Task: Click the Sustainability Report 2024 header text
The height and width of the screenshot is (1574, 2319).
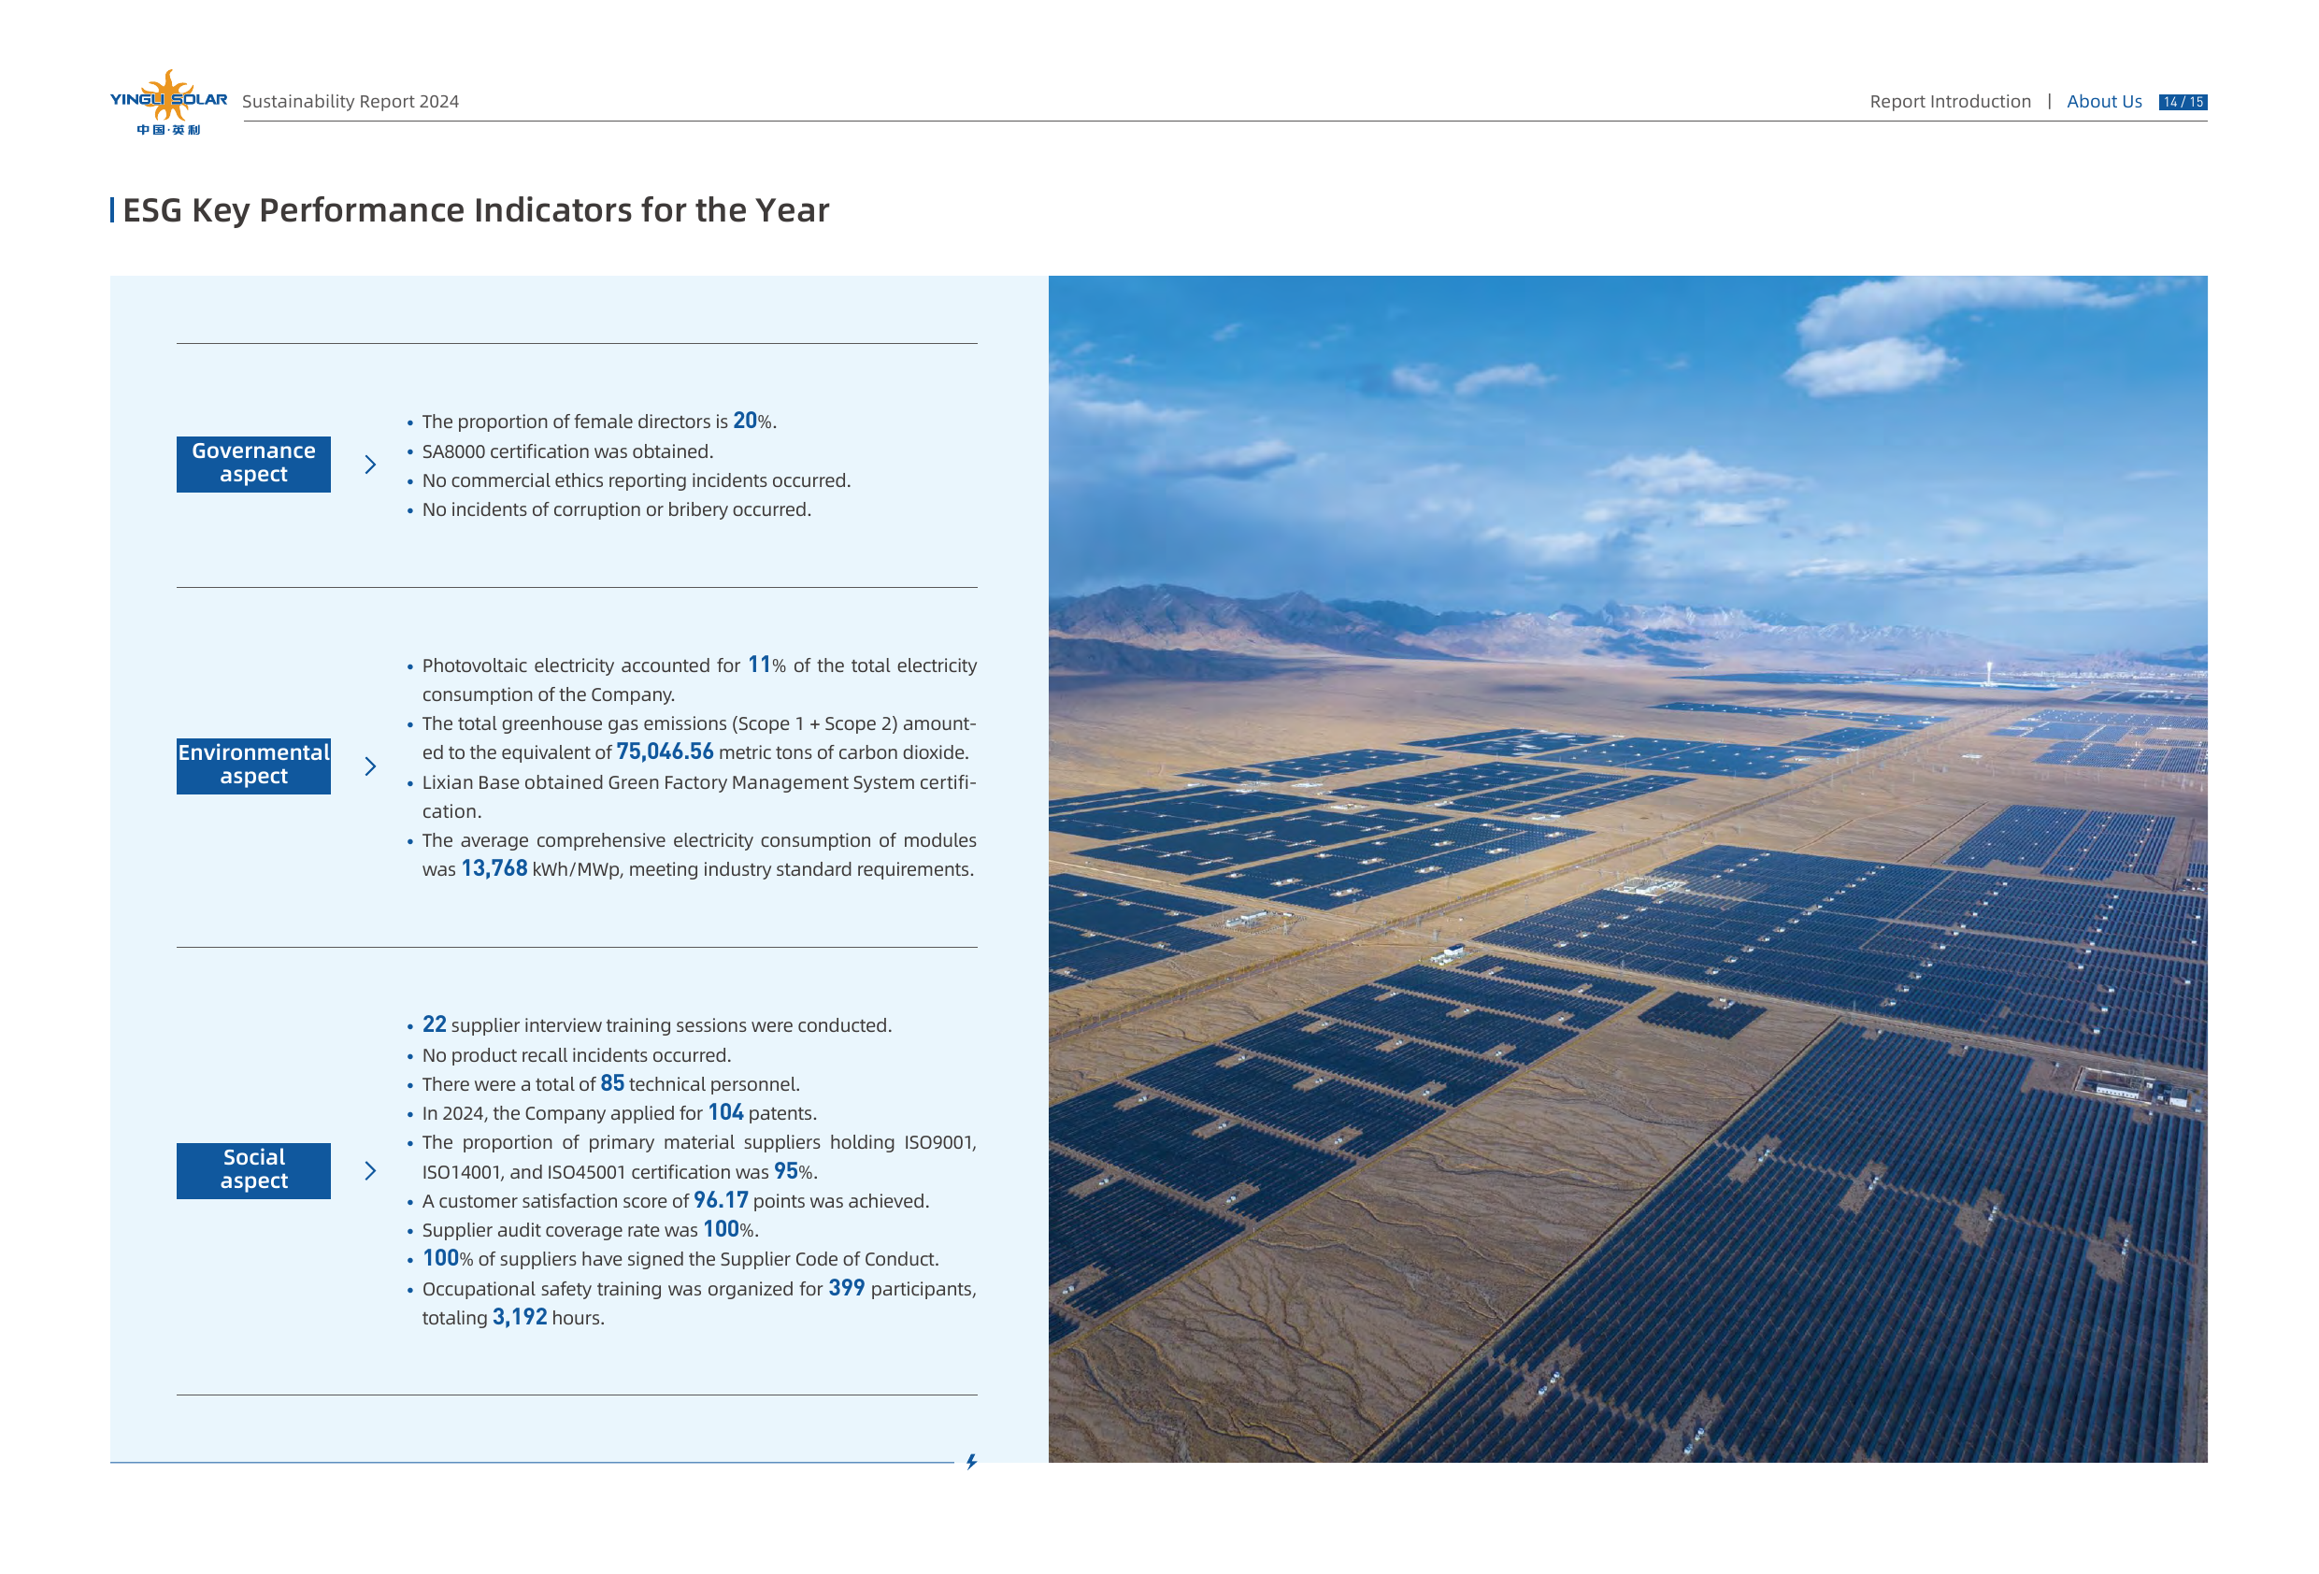Action: [351, 101]
